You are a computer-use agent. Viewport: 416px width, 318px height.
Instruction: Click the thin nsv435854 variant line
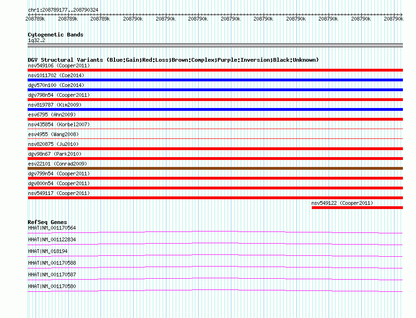[x=215, y=129]
